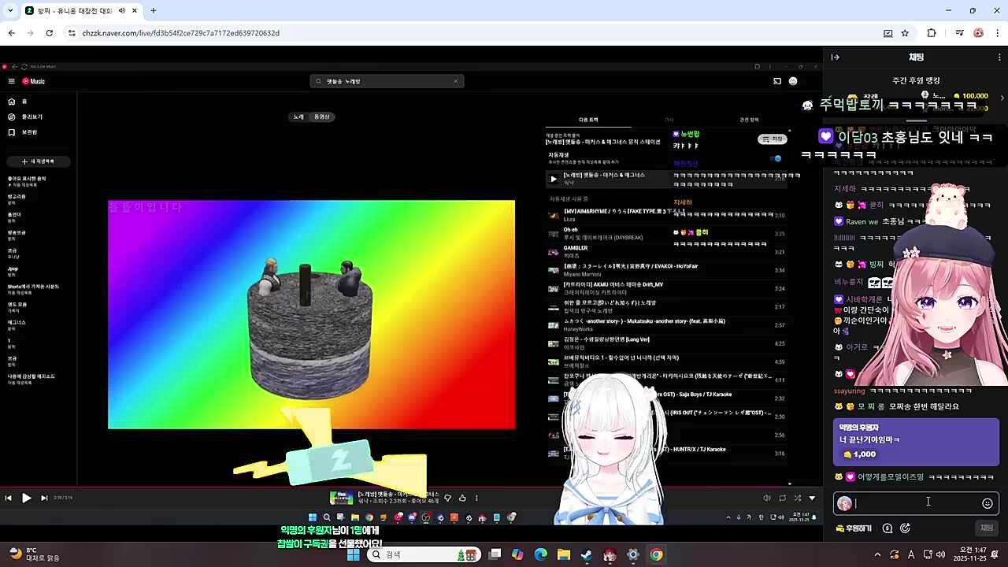The width and height of the screenshot is (1008, 567).
Task: Dislike the current song
Action: (x=448, y=498)
